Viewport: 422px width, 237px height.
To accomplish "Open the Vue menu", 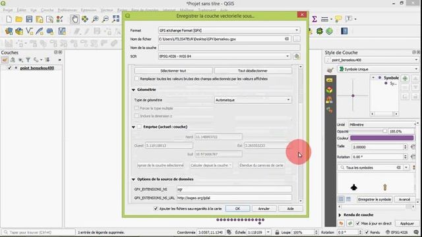I will pyautogui.click(x=34, y=10).
